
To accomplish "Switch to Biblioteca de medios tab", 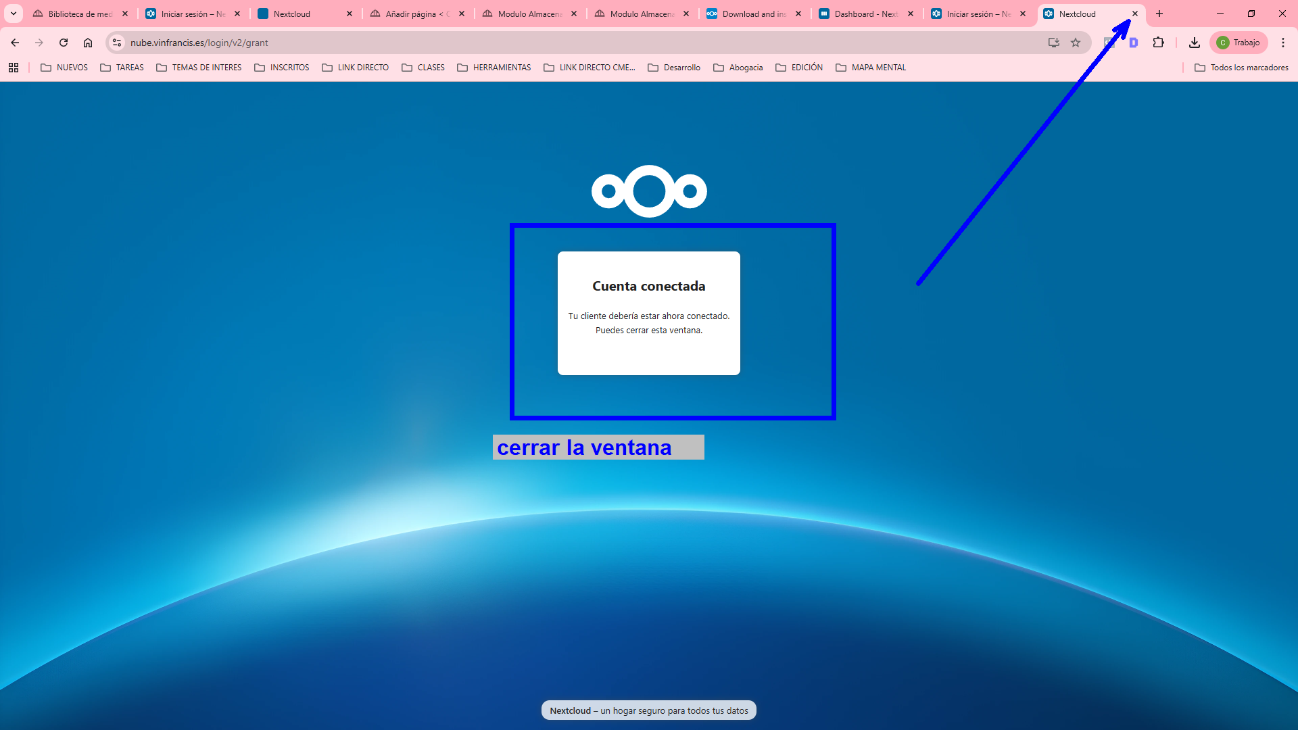I will pos(79,14).
